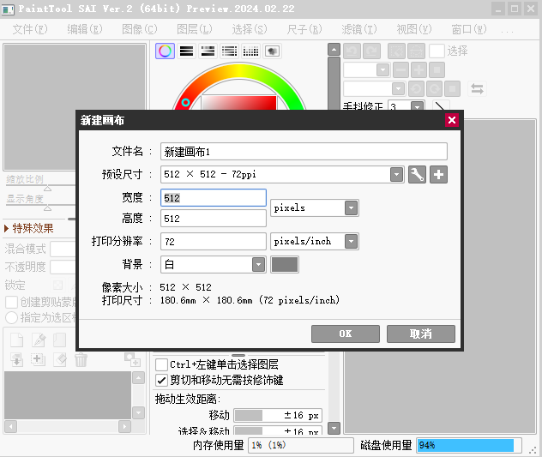Open the zoom level dropdown in toolbar

click(382, 70)
